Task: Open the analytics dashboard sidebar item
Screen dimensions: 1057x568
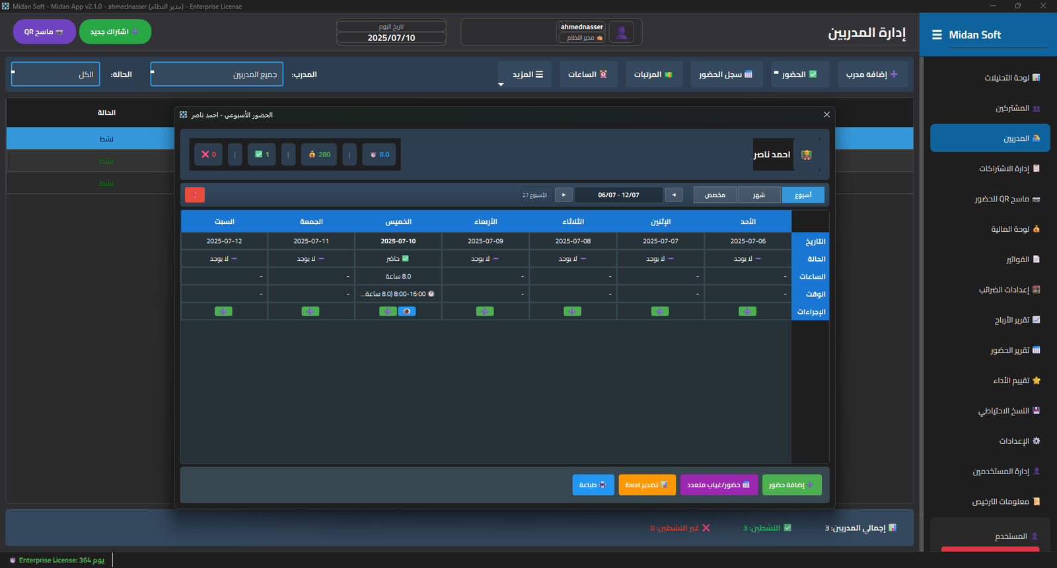Action: pos(1011,78)
